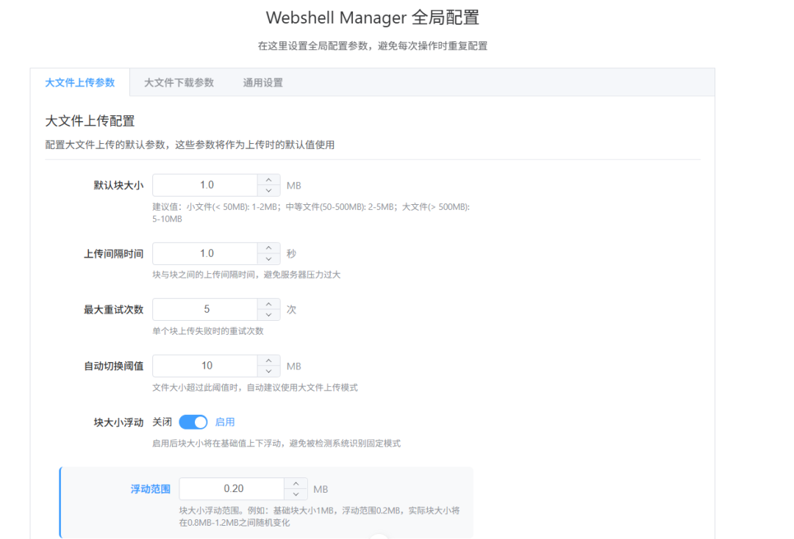Decrease 最大重试次数 using the down arrow
This screenshot has height=539, width=794.
click(270, 314)
